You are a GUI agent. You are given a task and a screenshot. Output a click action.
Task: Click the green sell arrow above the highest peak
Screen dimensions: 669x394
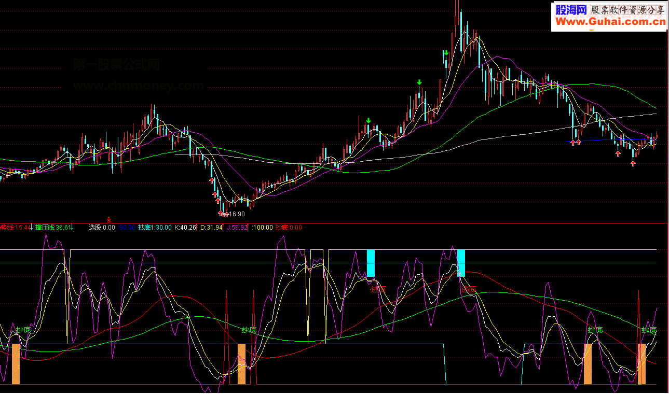tap(446, 52)
